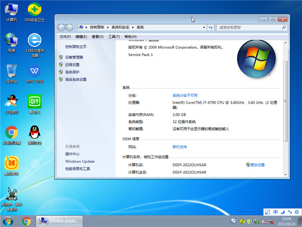Viewport: 302px width, 227px height.
Task: Click the disconnected network tray icon
Action: point(270,222)
